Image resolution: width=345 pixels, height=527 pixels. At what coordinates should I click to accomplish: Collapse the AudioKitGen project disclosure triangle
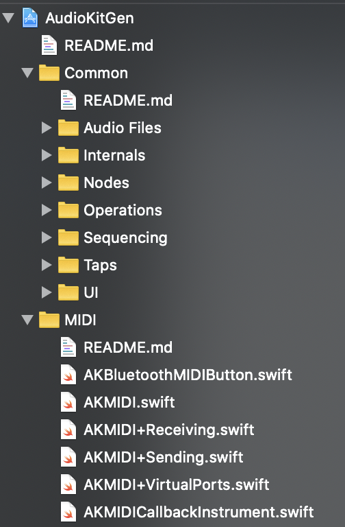[8, 18]
